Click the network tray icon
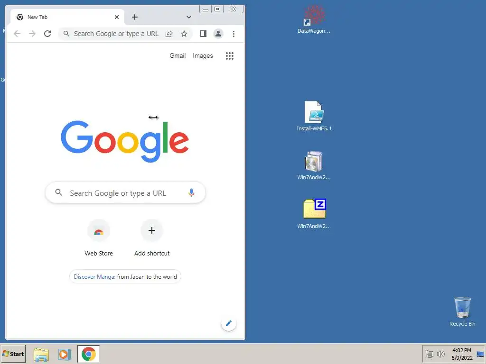 pyautogui.click(x=429, y=354)
